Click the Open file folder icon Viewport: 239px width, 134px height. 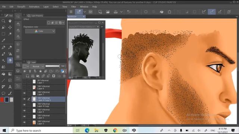(108, 12)
